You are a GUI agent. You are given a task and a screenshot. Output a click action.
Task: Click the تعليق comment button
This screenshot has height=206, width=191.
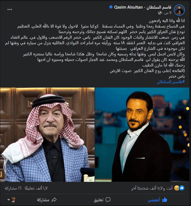[102, 200]
